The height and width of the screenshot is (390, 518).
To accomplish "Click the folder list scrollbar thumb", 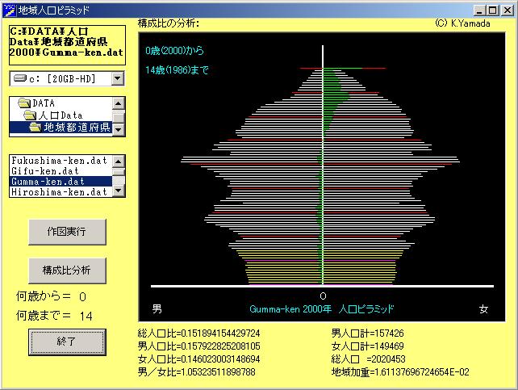I will pos(119,116).
